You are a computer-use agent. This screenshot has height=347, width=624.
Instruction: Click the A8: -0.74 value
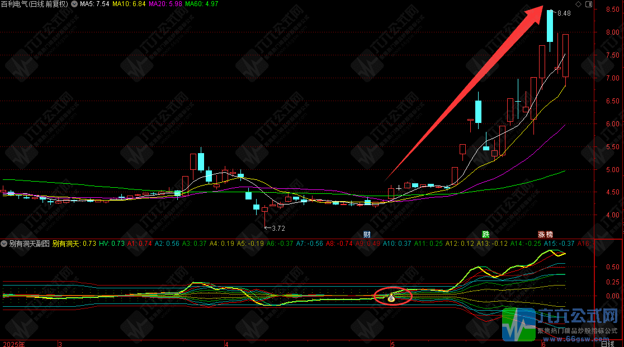pyautogui.click(x=339, y=244)
